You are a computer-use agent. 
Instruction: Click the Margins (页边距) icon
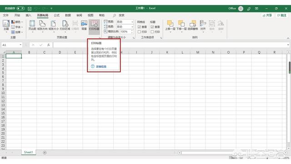coord(32,24)
